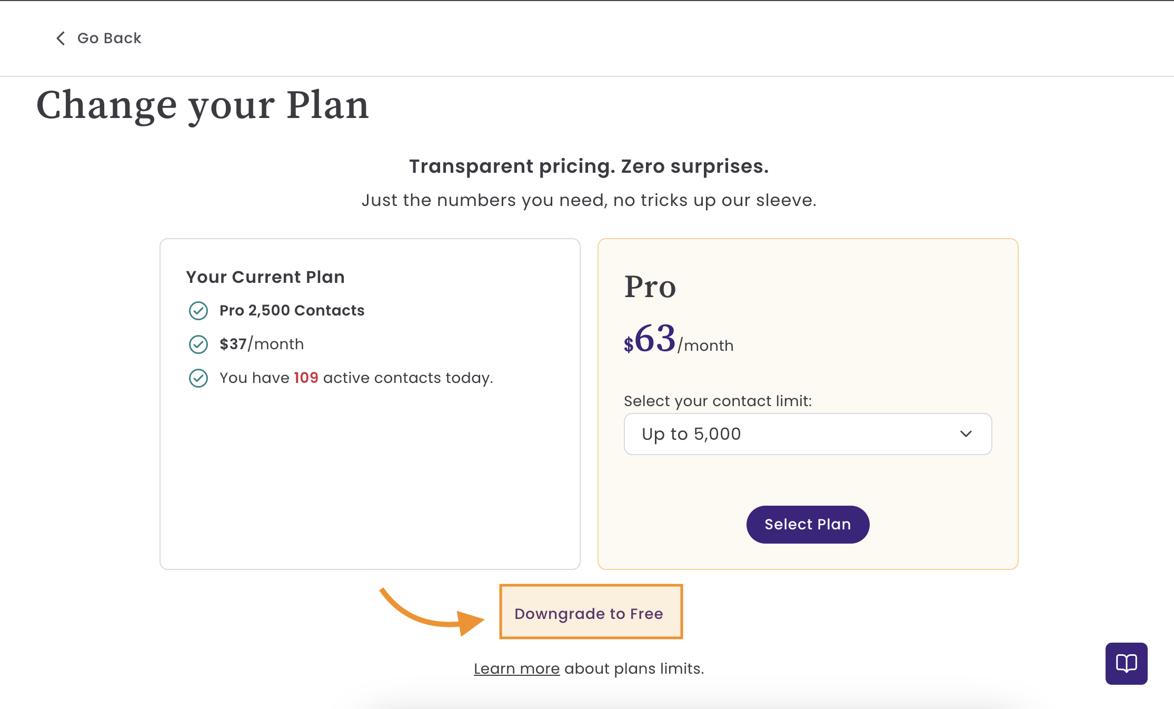Click the Go Back text link
1174x709 pixels.
pyautogui.click(x=109, y=38)
